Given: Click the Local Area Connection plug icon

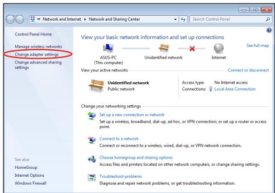Looking at the screenshot, I should coord(211,89).
